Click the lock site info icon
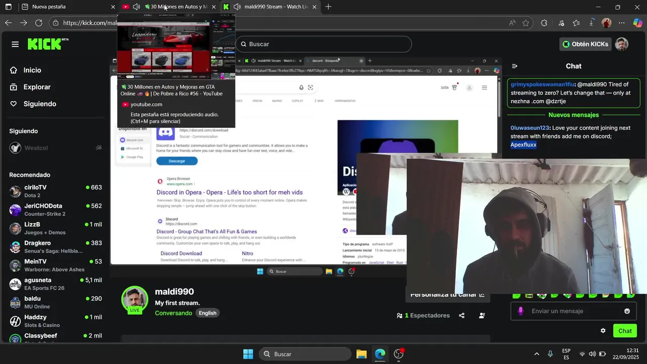 pos(56,23)
